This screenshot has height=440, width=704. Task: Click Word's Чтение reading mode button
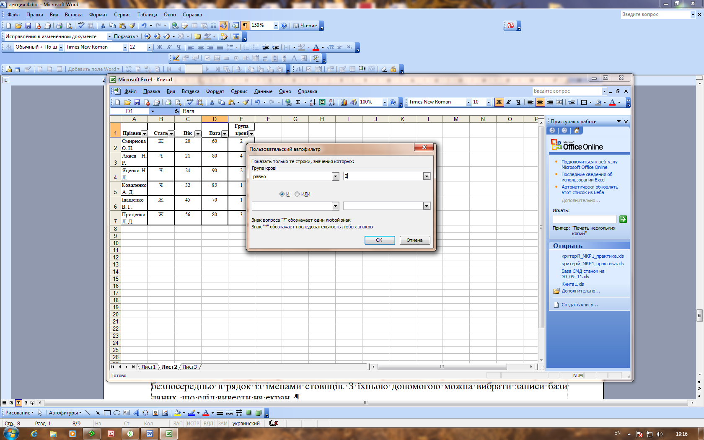(305, 26)
